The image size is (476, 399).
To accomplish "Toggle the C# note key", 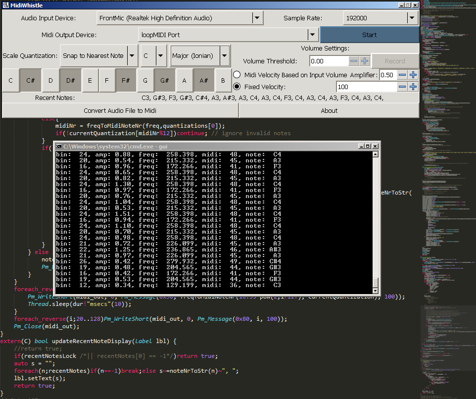I will tap(30, 80).
